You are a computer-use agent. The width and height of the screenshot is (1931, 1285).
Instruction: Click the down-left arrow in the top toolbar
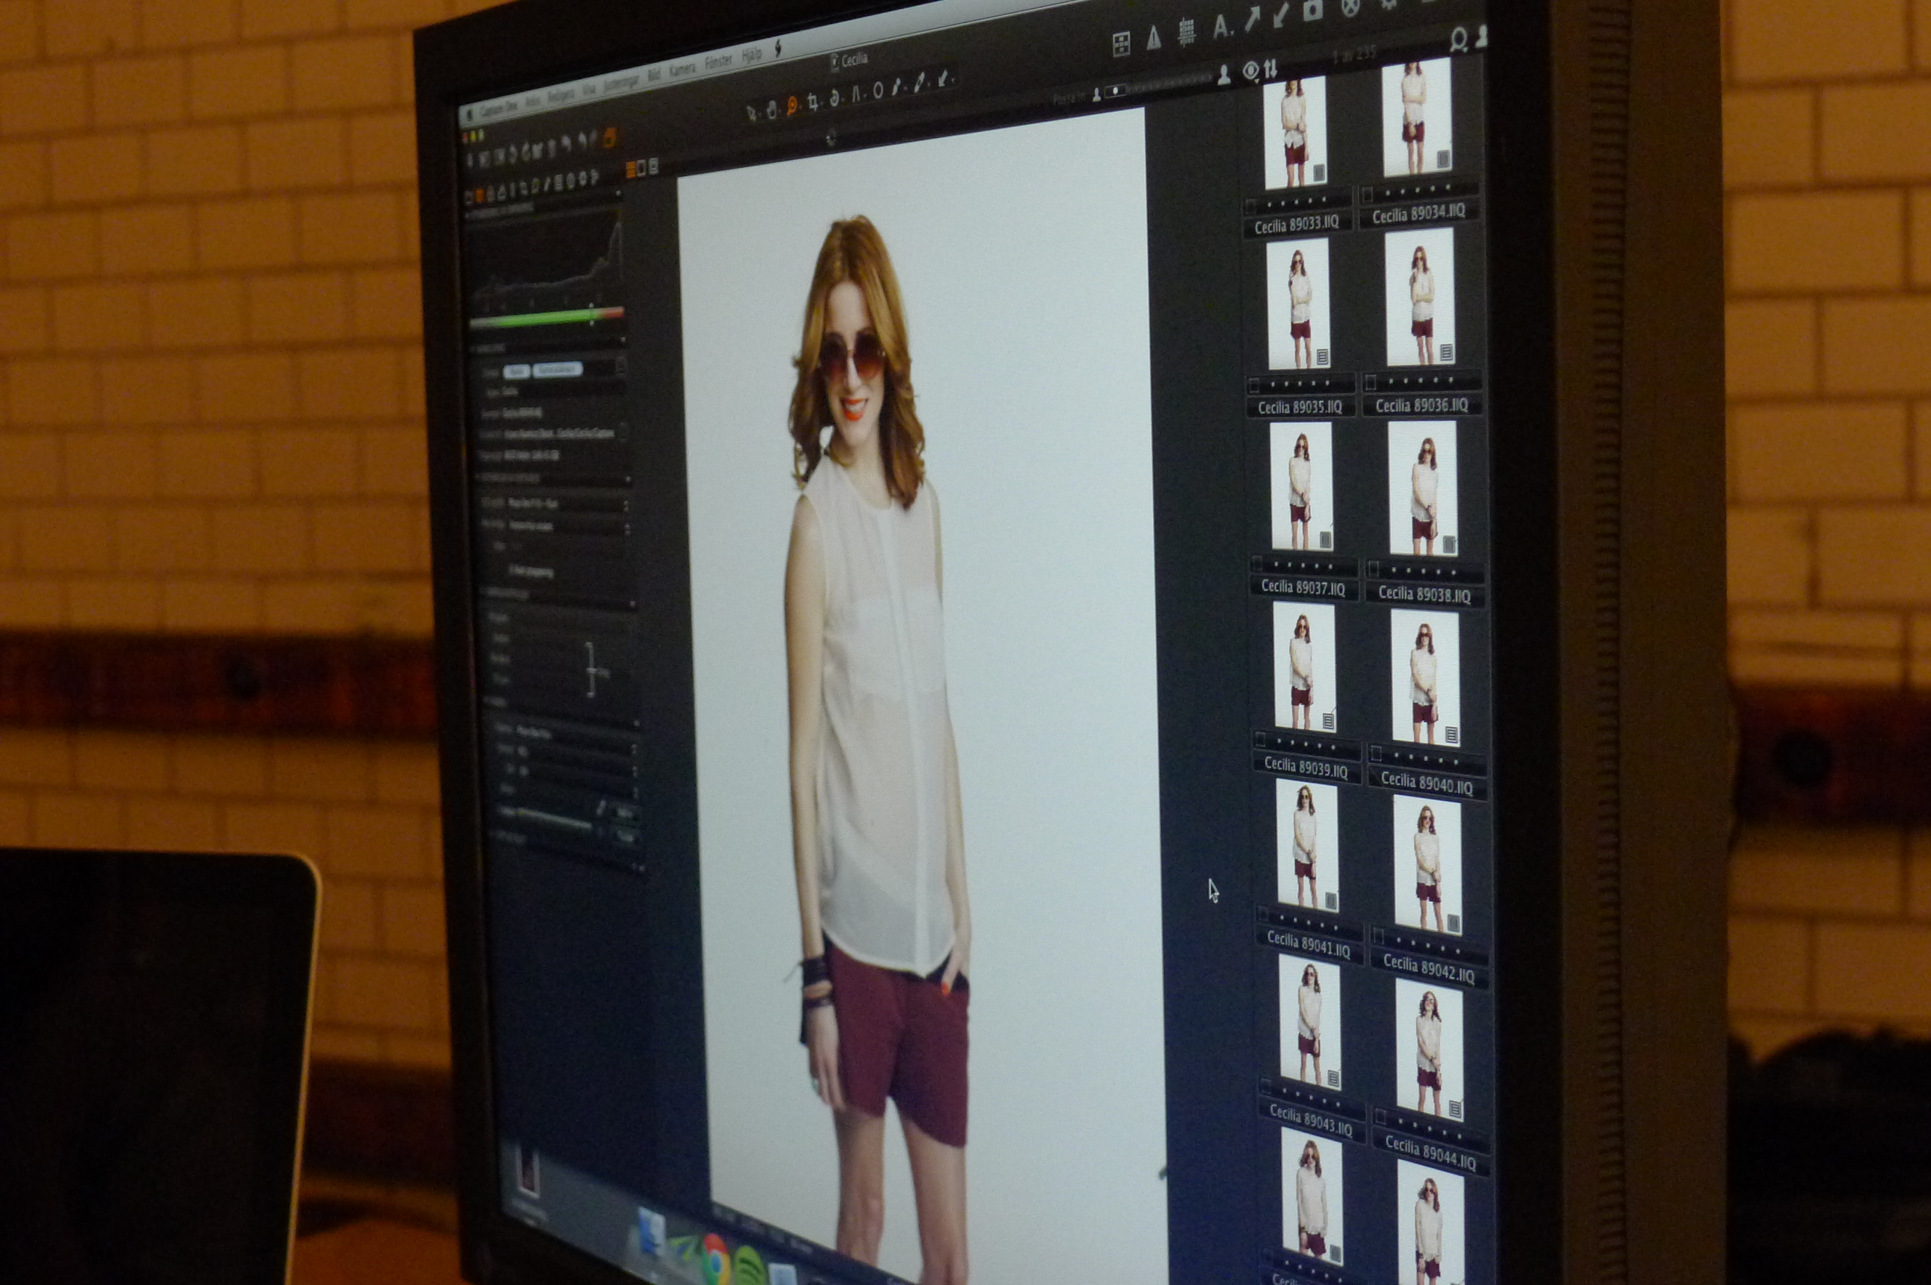pos(1281,15)
